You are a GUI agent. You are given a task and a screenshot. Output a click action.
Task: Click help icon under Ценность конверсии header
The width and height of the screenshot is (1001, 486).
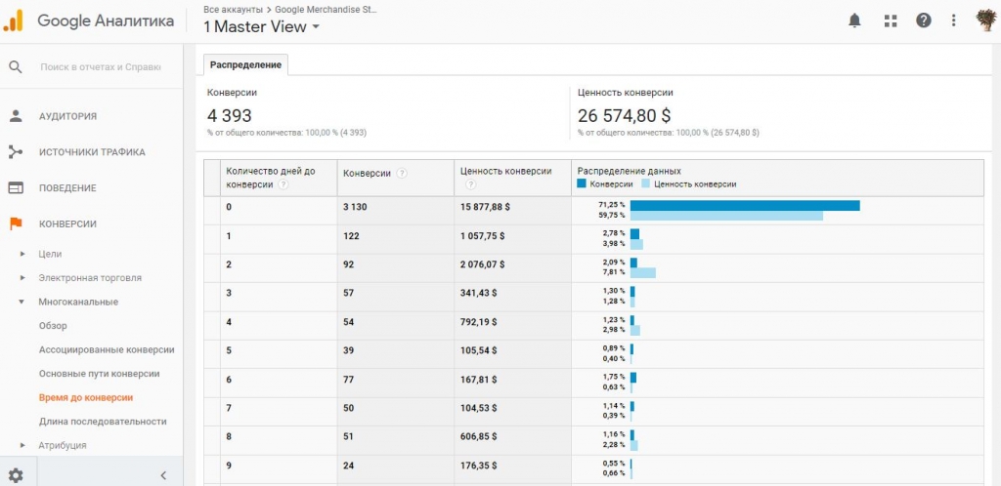pos(470,184)
